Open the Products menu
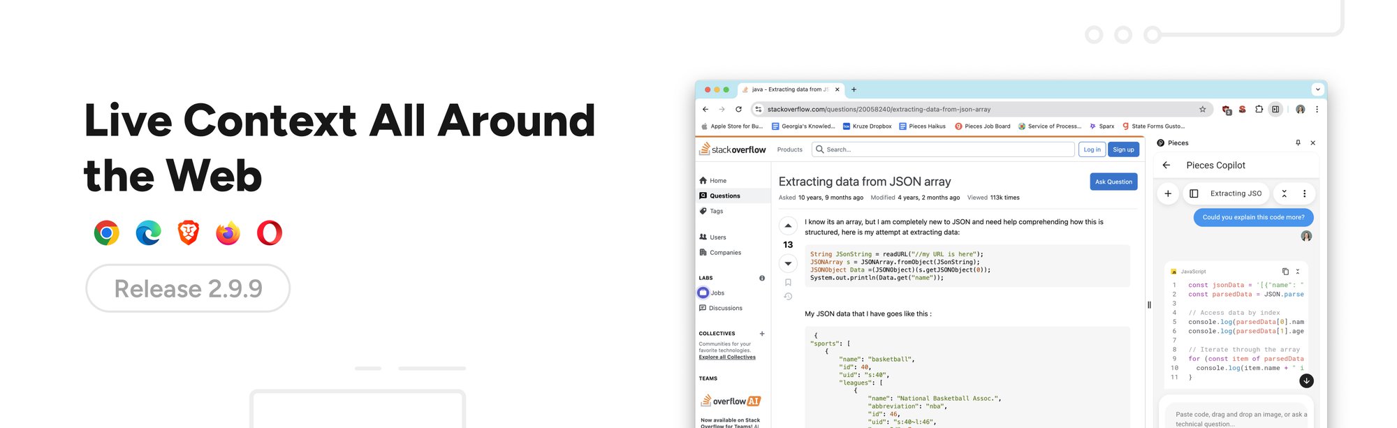1397x428 pixels. (x=790, y=149)
